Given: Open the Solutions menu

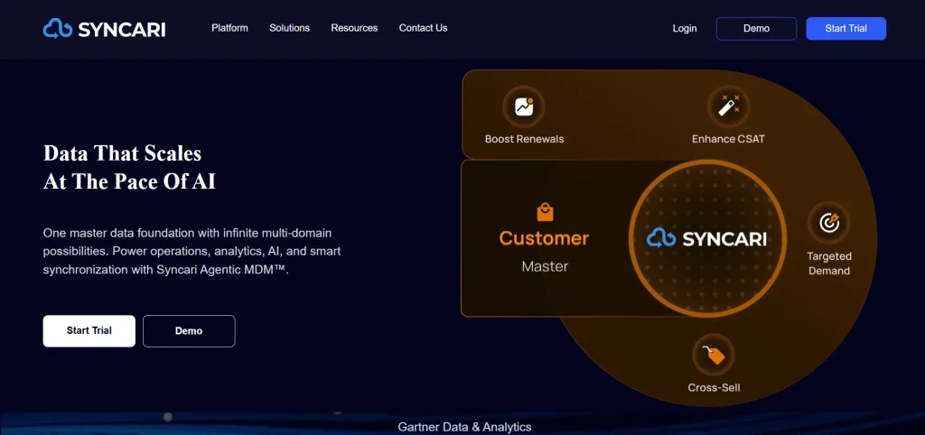Looking at the screenshot, I should coord(289,28).
